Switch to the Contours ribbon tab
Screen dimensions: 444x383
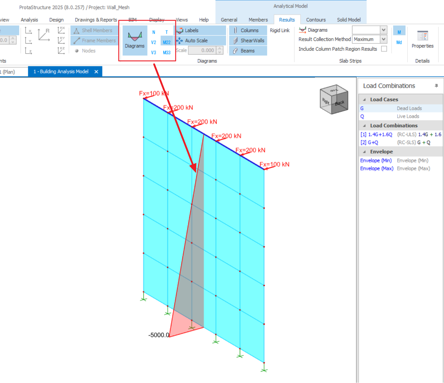316,20
